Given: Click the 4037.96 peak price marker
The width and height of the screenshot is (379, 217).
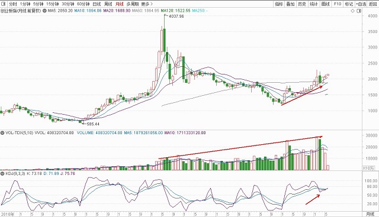Looking at the screenshot, I should pos(176,17).
